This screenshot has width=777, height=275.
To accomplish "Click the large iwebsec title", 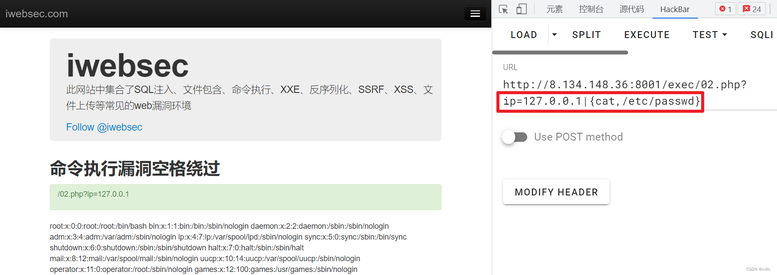I will (x=128, y=66).
